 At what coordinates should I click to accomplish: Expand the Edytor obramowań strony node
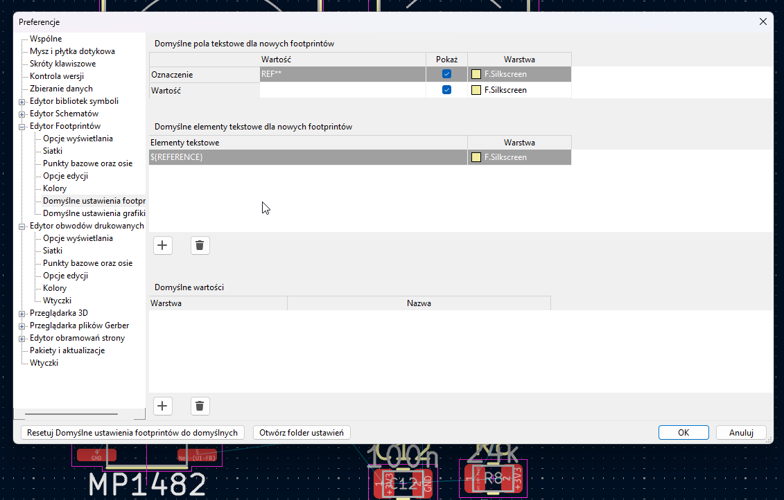click(22, 339)
